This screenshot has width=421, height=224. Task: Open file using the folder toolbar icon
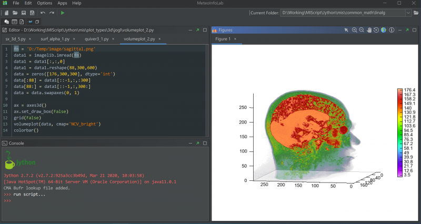click(x=15, y=12)
